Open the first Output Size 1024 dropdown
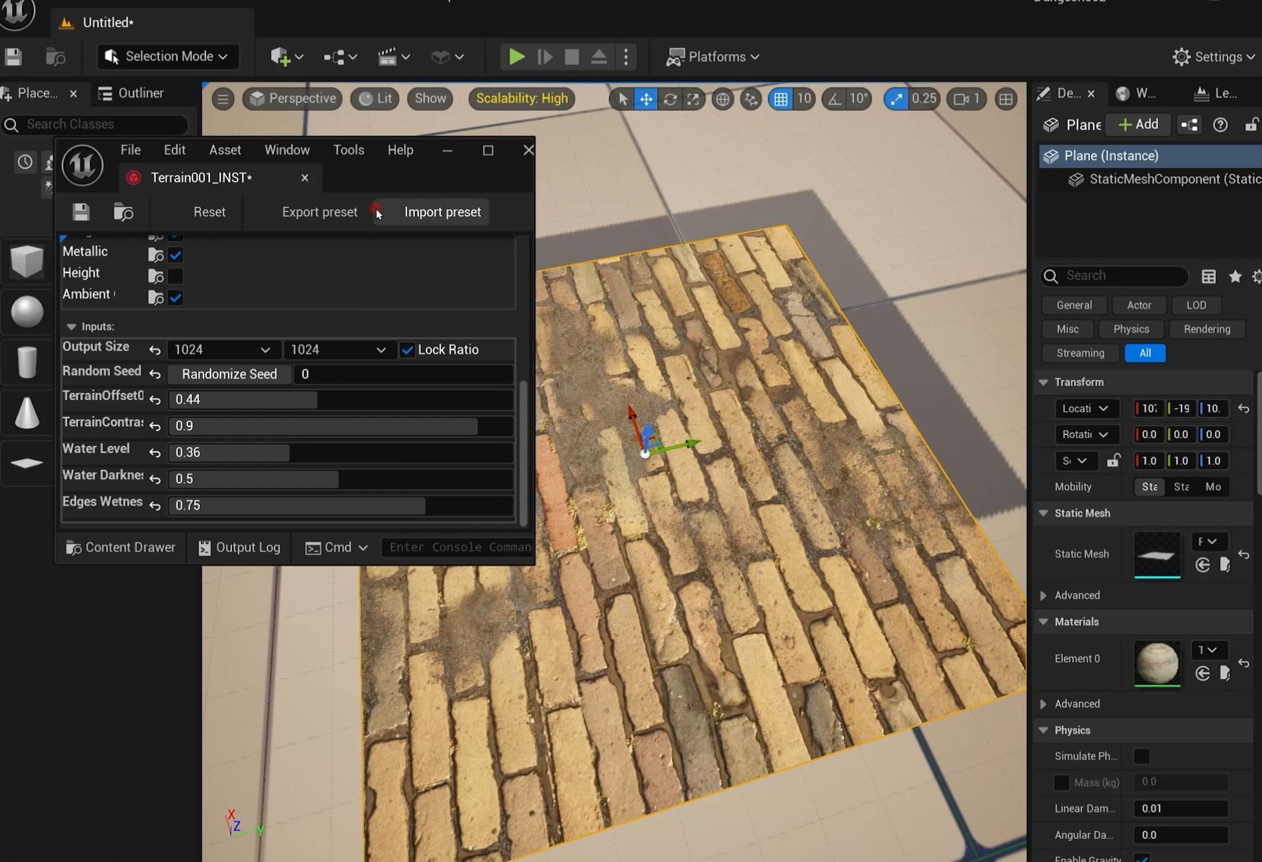Viewport: 1262px width, 862px height. pos(222,350)
